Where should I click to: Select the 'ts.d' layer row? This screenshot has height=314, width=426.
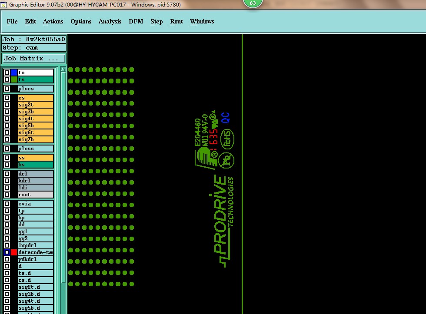[35, 273]
